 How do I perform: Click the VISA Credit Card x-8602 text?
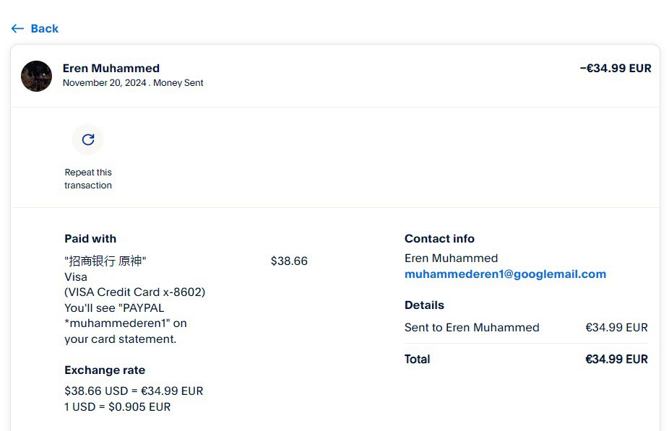pyautogui.click(x=135, y=292)
